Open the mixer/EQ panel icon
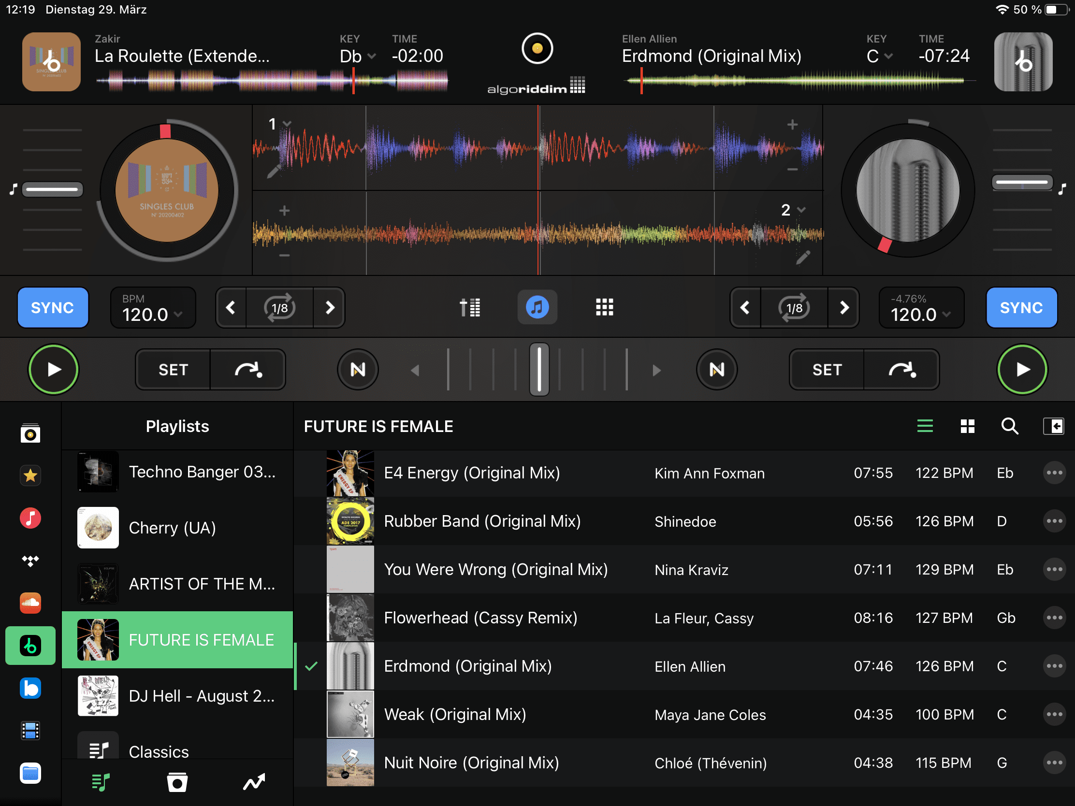This screenshot has width=1075, height=806. [x=469, y=307]
